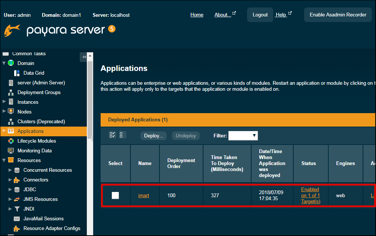This screenshot has height=236, width=376.
Task: Tick the checkbox for imart application
Action: click(116, 195)
